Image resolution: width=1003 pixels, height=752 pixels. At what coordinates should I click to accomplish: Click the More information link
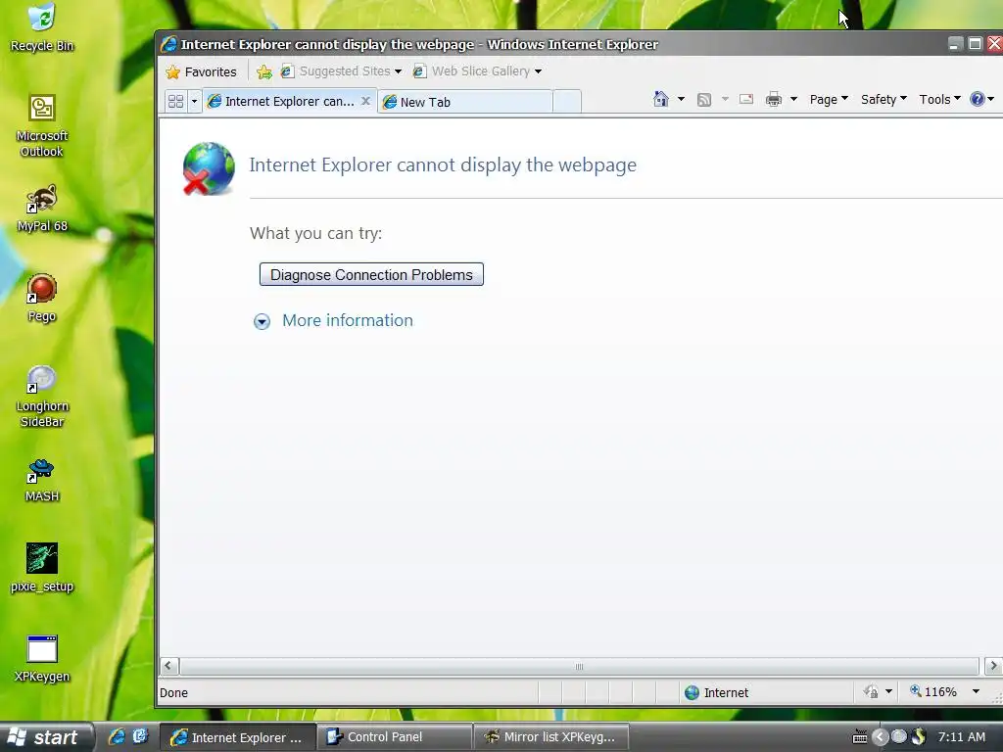(348, 320)
